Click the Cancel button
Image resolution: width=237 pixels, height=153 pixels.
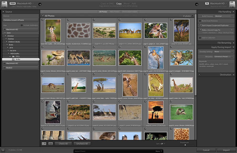coord(206,150)
